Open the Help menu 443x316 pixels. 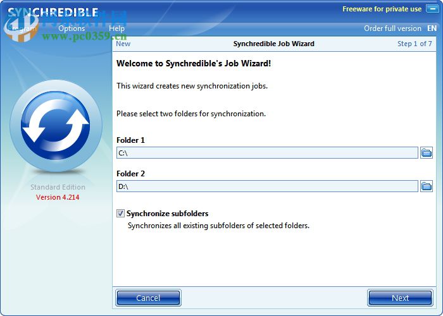tap(116, 28)
